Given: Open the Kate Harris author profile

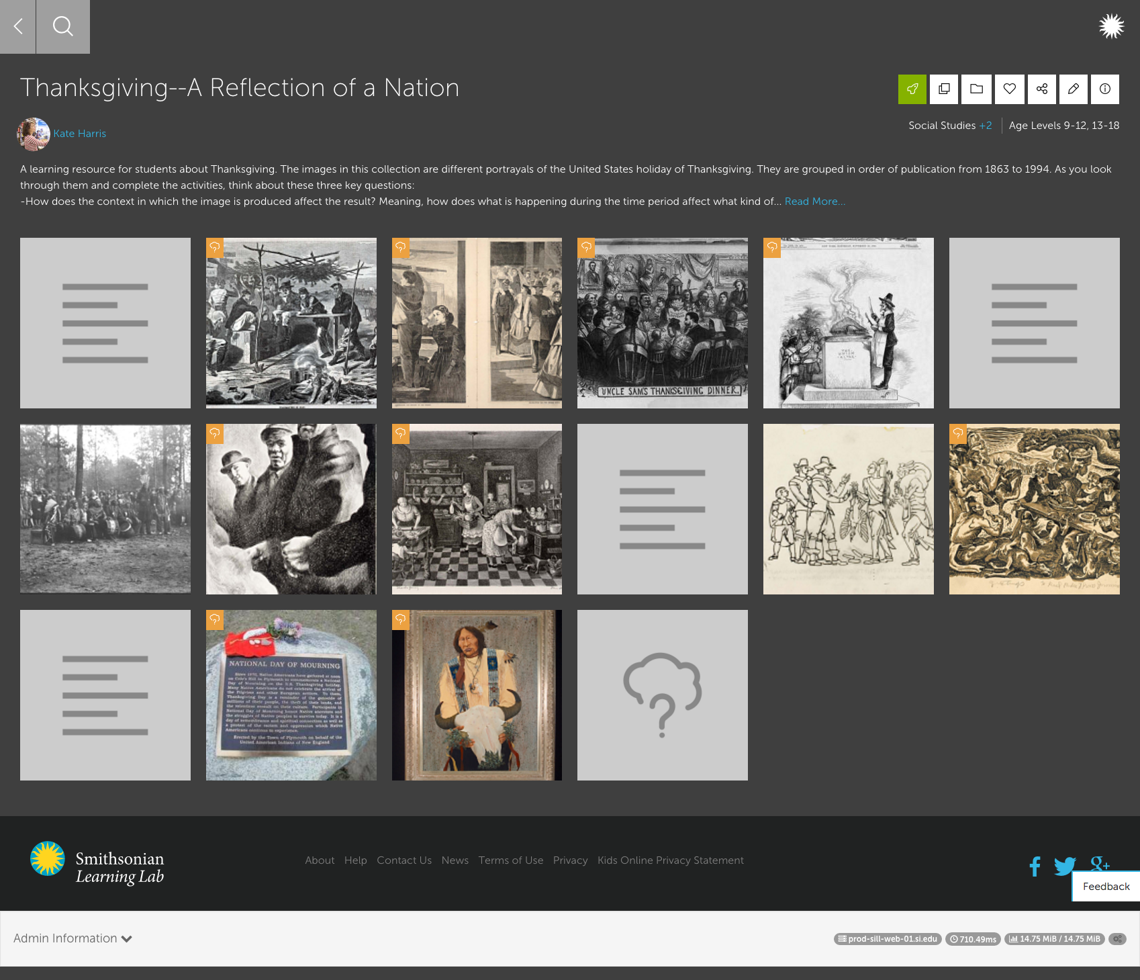Looking at the screenshot, I should pyautogui.click(x=80, y=134).
